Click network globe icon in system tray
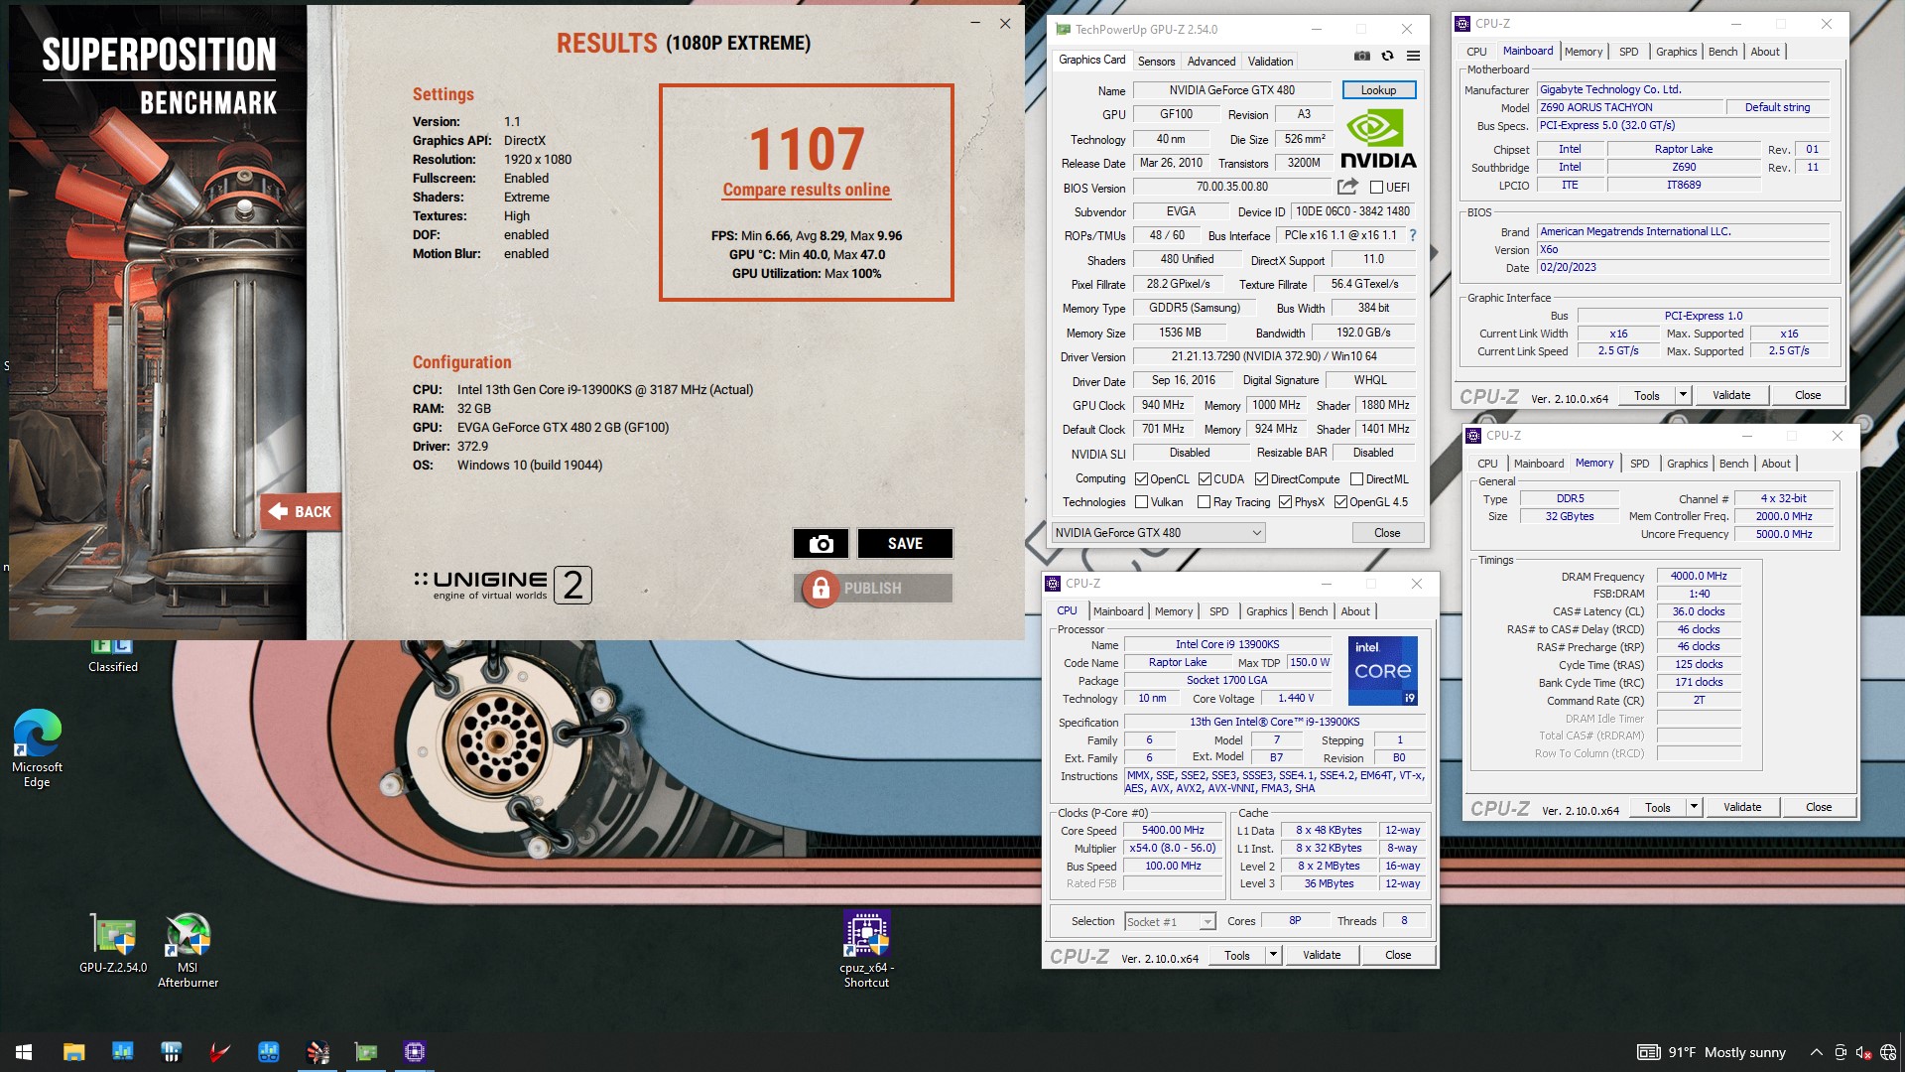Image resolution: width=1905 pixels, height=1072 pixels. 1888,1052
